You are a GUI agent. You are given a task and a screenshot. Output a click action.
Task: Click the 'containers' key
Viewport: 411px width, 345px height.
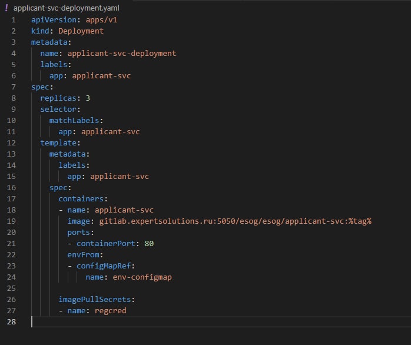[x=81, y=199]
